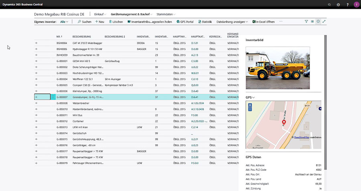361x191 pixels.
Task: Open Statistik action
Action: pyautogui.click(x=205, y=22)
